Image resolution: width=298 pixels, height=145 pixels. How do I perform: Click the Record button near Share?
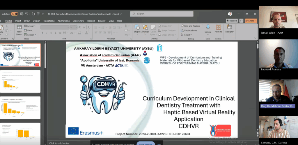(232, 21)
